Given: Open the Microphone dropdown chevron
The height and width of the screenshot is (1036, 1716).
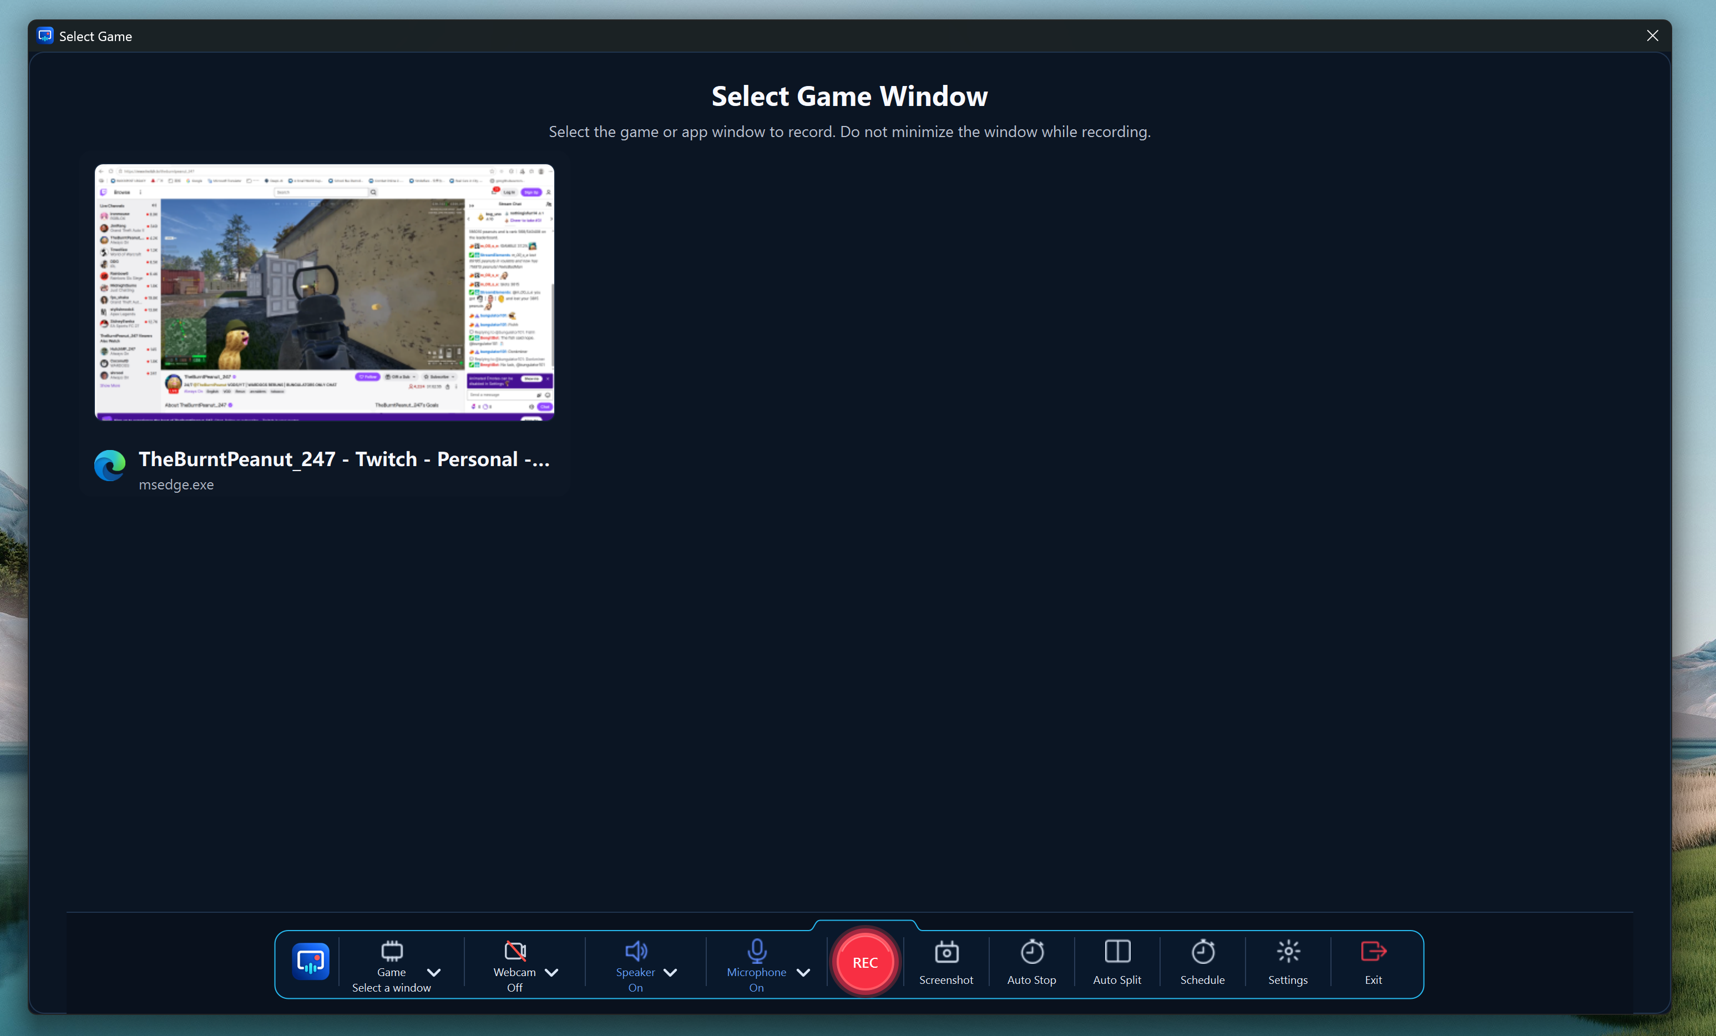Looking at the screenshot, I should pos(803,973).
